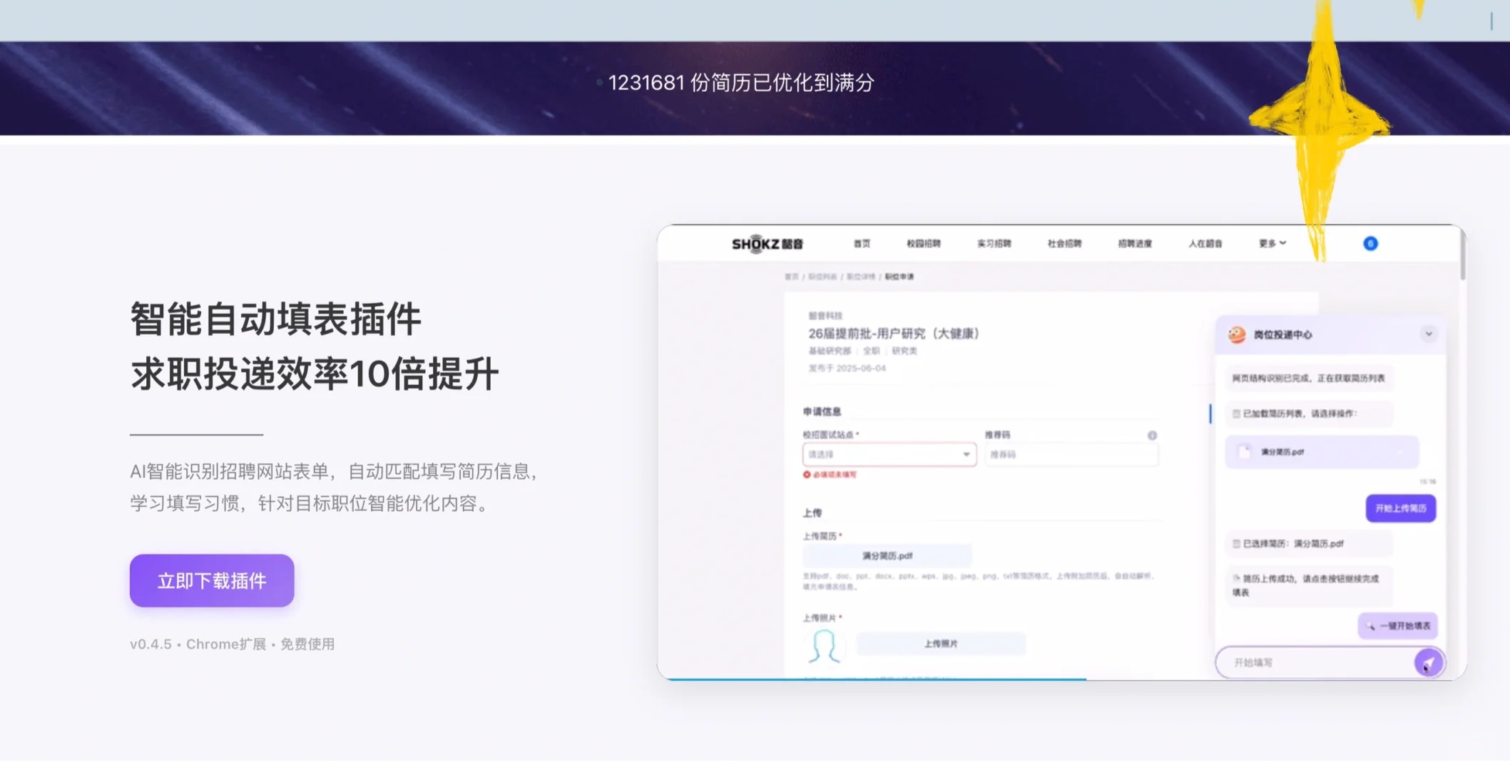The image size is (1510, 770).
Task: Click the document icon beside 已选择简历 message
Action: click(x=1236, y=544)
